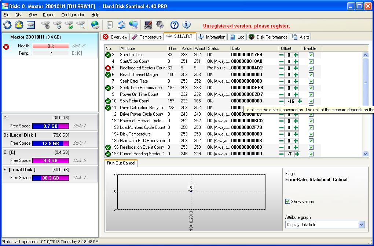Screen dimensions: 374x246
Task: Click the yellow warning refresh toolbar icon
Action: [x=19, y=25]
